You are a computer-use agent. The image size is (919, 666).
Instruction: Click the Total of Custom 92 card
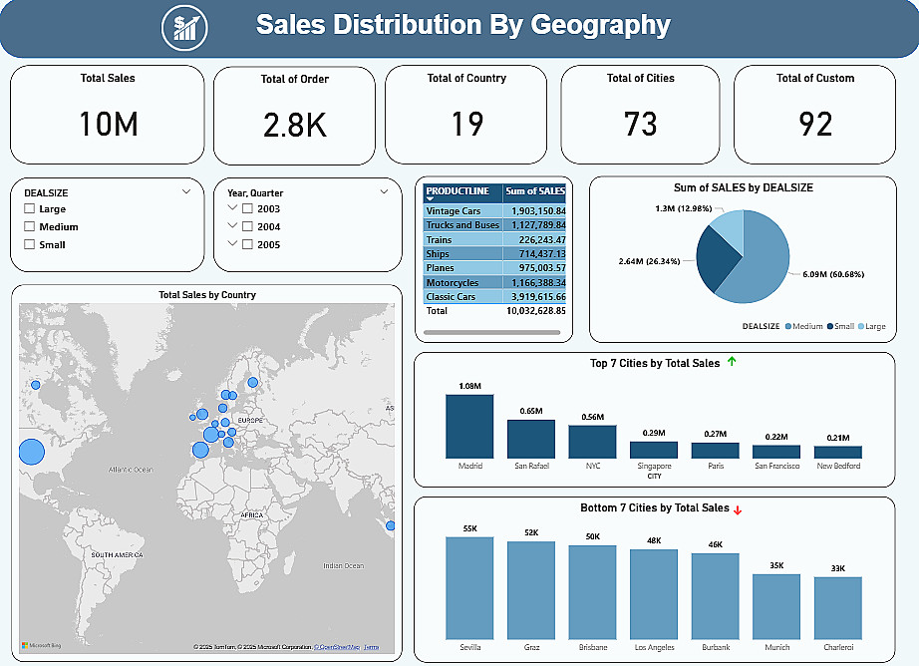point(814,115)
